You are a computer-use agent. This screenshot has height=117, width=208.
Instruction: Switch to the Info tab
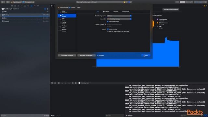[98, 12]
